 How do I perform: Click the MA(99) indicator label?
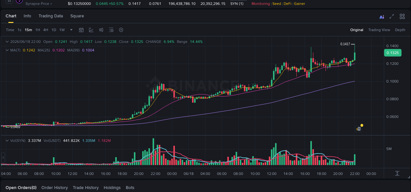pos(74,50)
